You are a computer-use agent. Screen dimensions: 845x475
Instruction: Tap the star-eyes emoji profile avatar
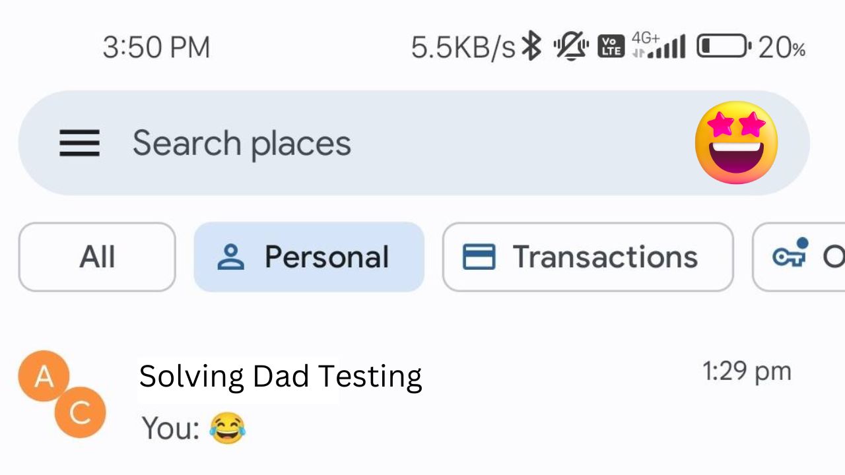click(736, 142)
